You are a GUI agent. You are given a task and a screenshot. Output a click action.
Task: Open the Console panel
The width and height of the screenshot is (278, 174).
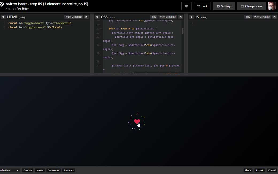[x=28, y=171]
